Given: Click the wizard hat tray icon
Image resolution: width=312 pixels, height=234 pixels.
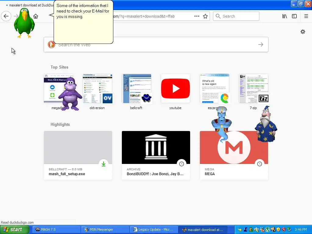Looking at the screenshot, I should pyautogui.click(x=246, y=229).
